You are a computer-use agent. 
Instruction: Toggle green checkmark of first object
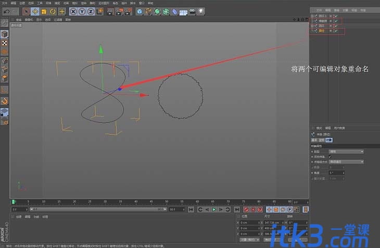tap(336, 16)
